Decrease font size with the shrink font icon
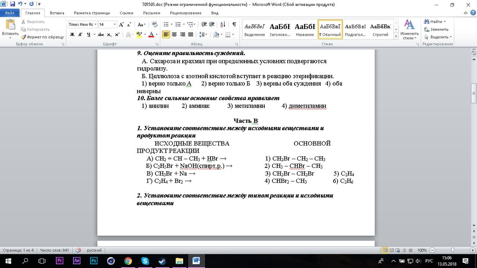 129,25
